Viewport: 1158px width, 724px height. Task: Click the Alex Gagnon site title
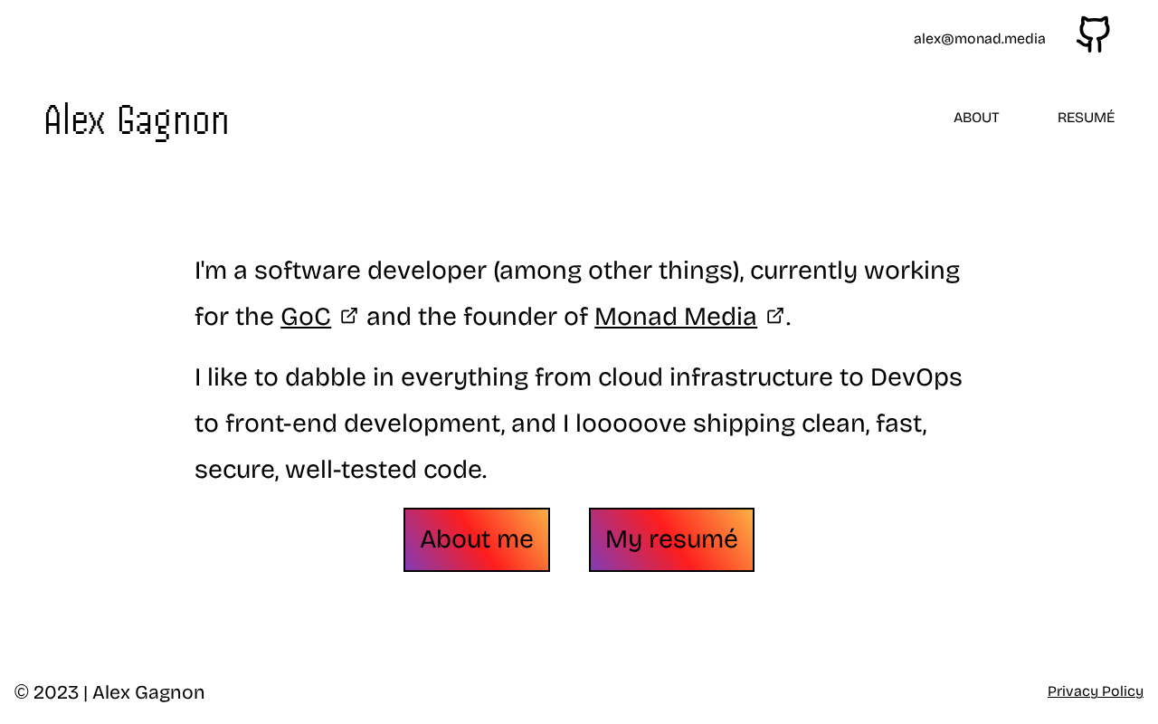click(x=137, y=121)
